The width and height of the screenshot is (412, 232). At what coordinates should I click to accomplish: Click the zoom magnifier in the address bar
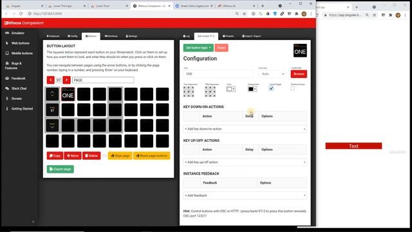click(x=237, y=14)
